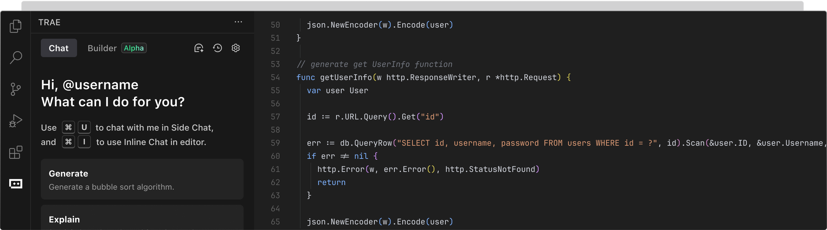
Task: Click 'var user User' on line 55
Action: (x=337, y=91)
